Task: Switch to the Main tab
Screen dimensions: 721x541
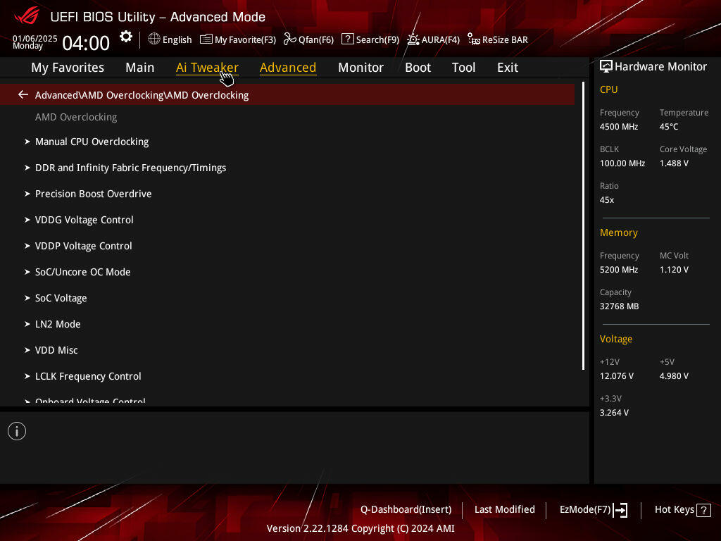Action: (140, 68)
